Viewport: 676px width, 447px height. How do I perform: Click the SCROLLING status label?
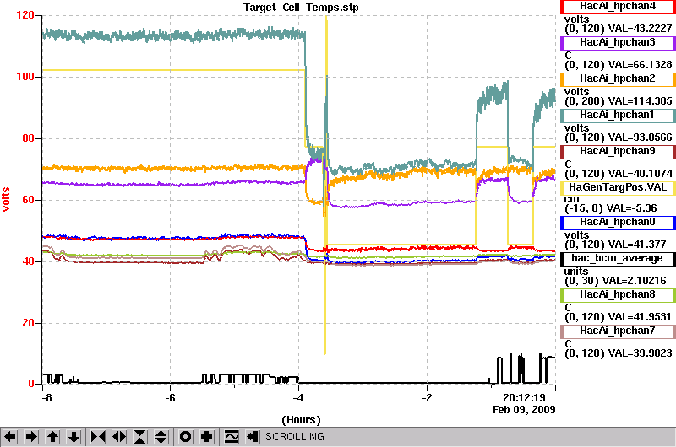coord(294,437)
